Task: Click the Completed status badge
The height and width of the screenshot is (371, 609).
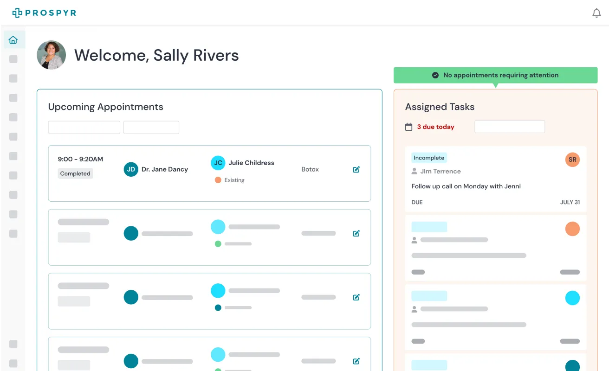Action: (x=75, y=173)
